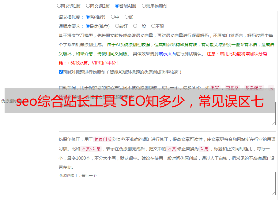Set 通顺度要求 to 一般
279x201 pixels.
135,26
